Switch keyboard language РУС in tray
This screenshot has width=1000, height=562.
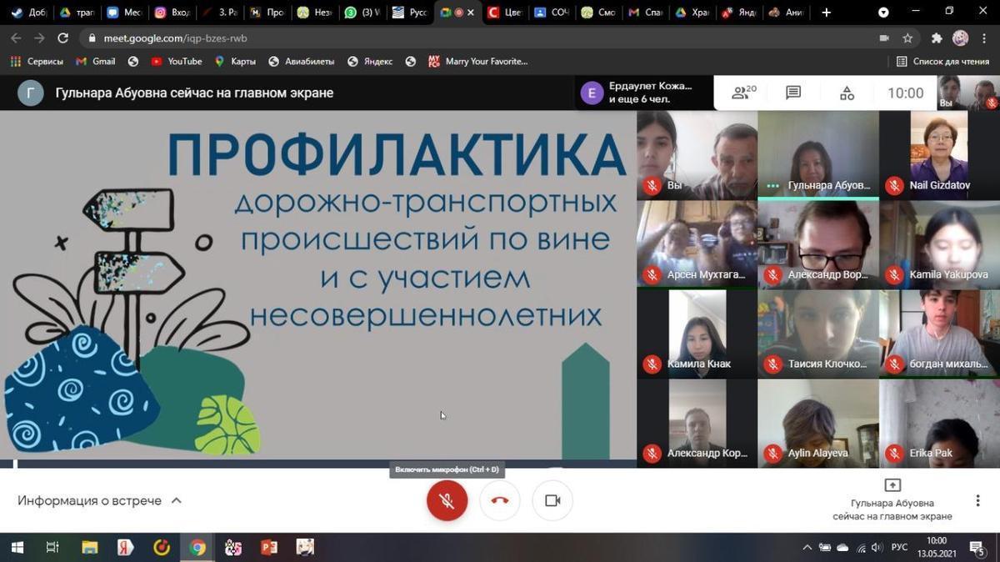click(899, 547)
